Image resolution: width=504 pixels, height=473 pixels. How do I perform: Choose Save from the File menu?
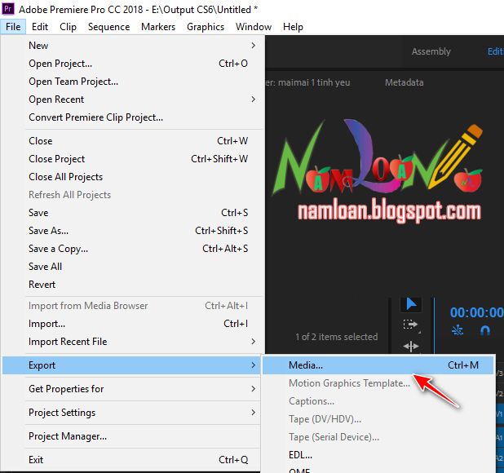pos(133,213)
